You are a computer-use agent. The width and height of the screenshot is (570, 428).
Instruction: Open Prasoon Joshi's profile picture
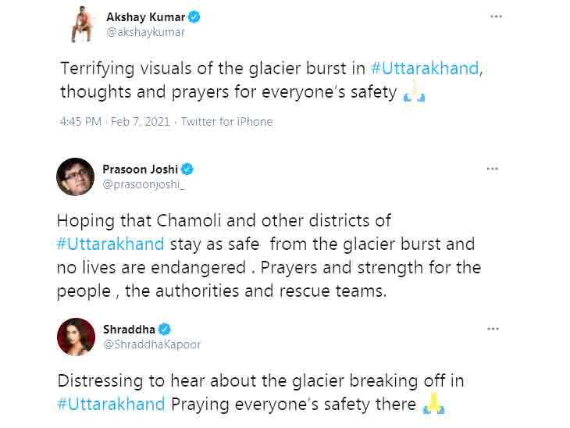click(x=76, y=177)
